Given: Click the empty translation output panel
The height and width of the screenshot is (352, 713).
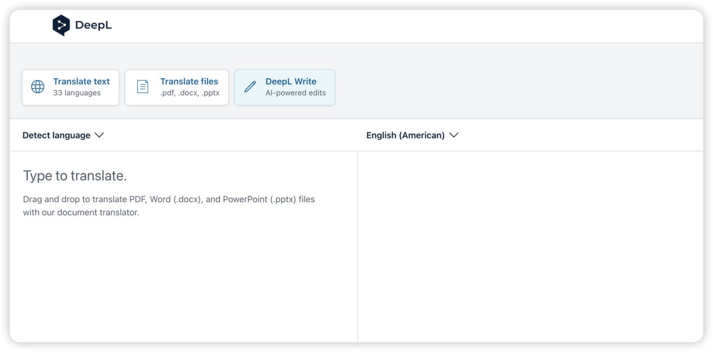Looking at the screenshot, I should click(530, 247).
